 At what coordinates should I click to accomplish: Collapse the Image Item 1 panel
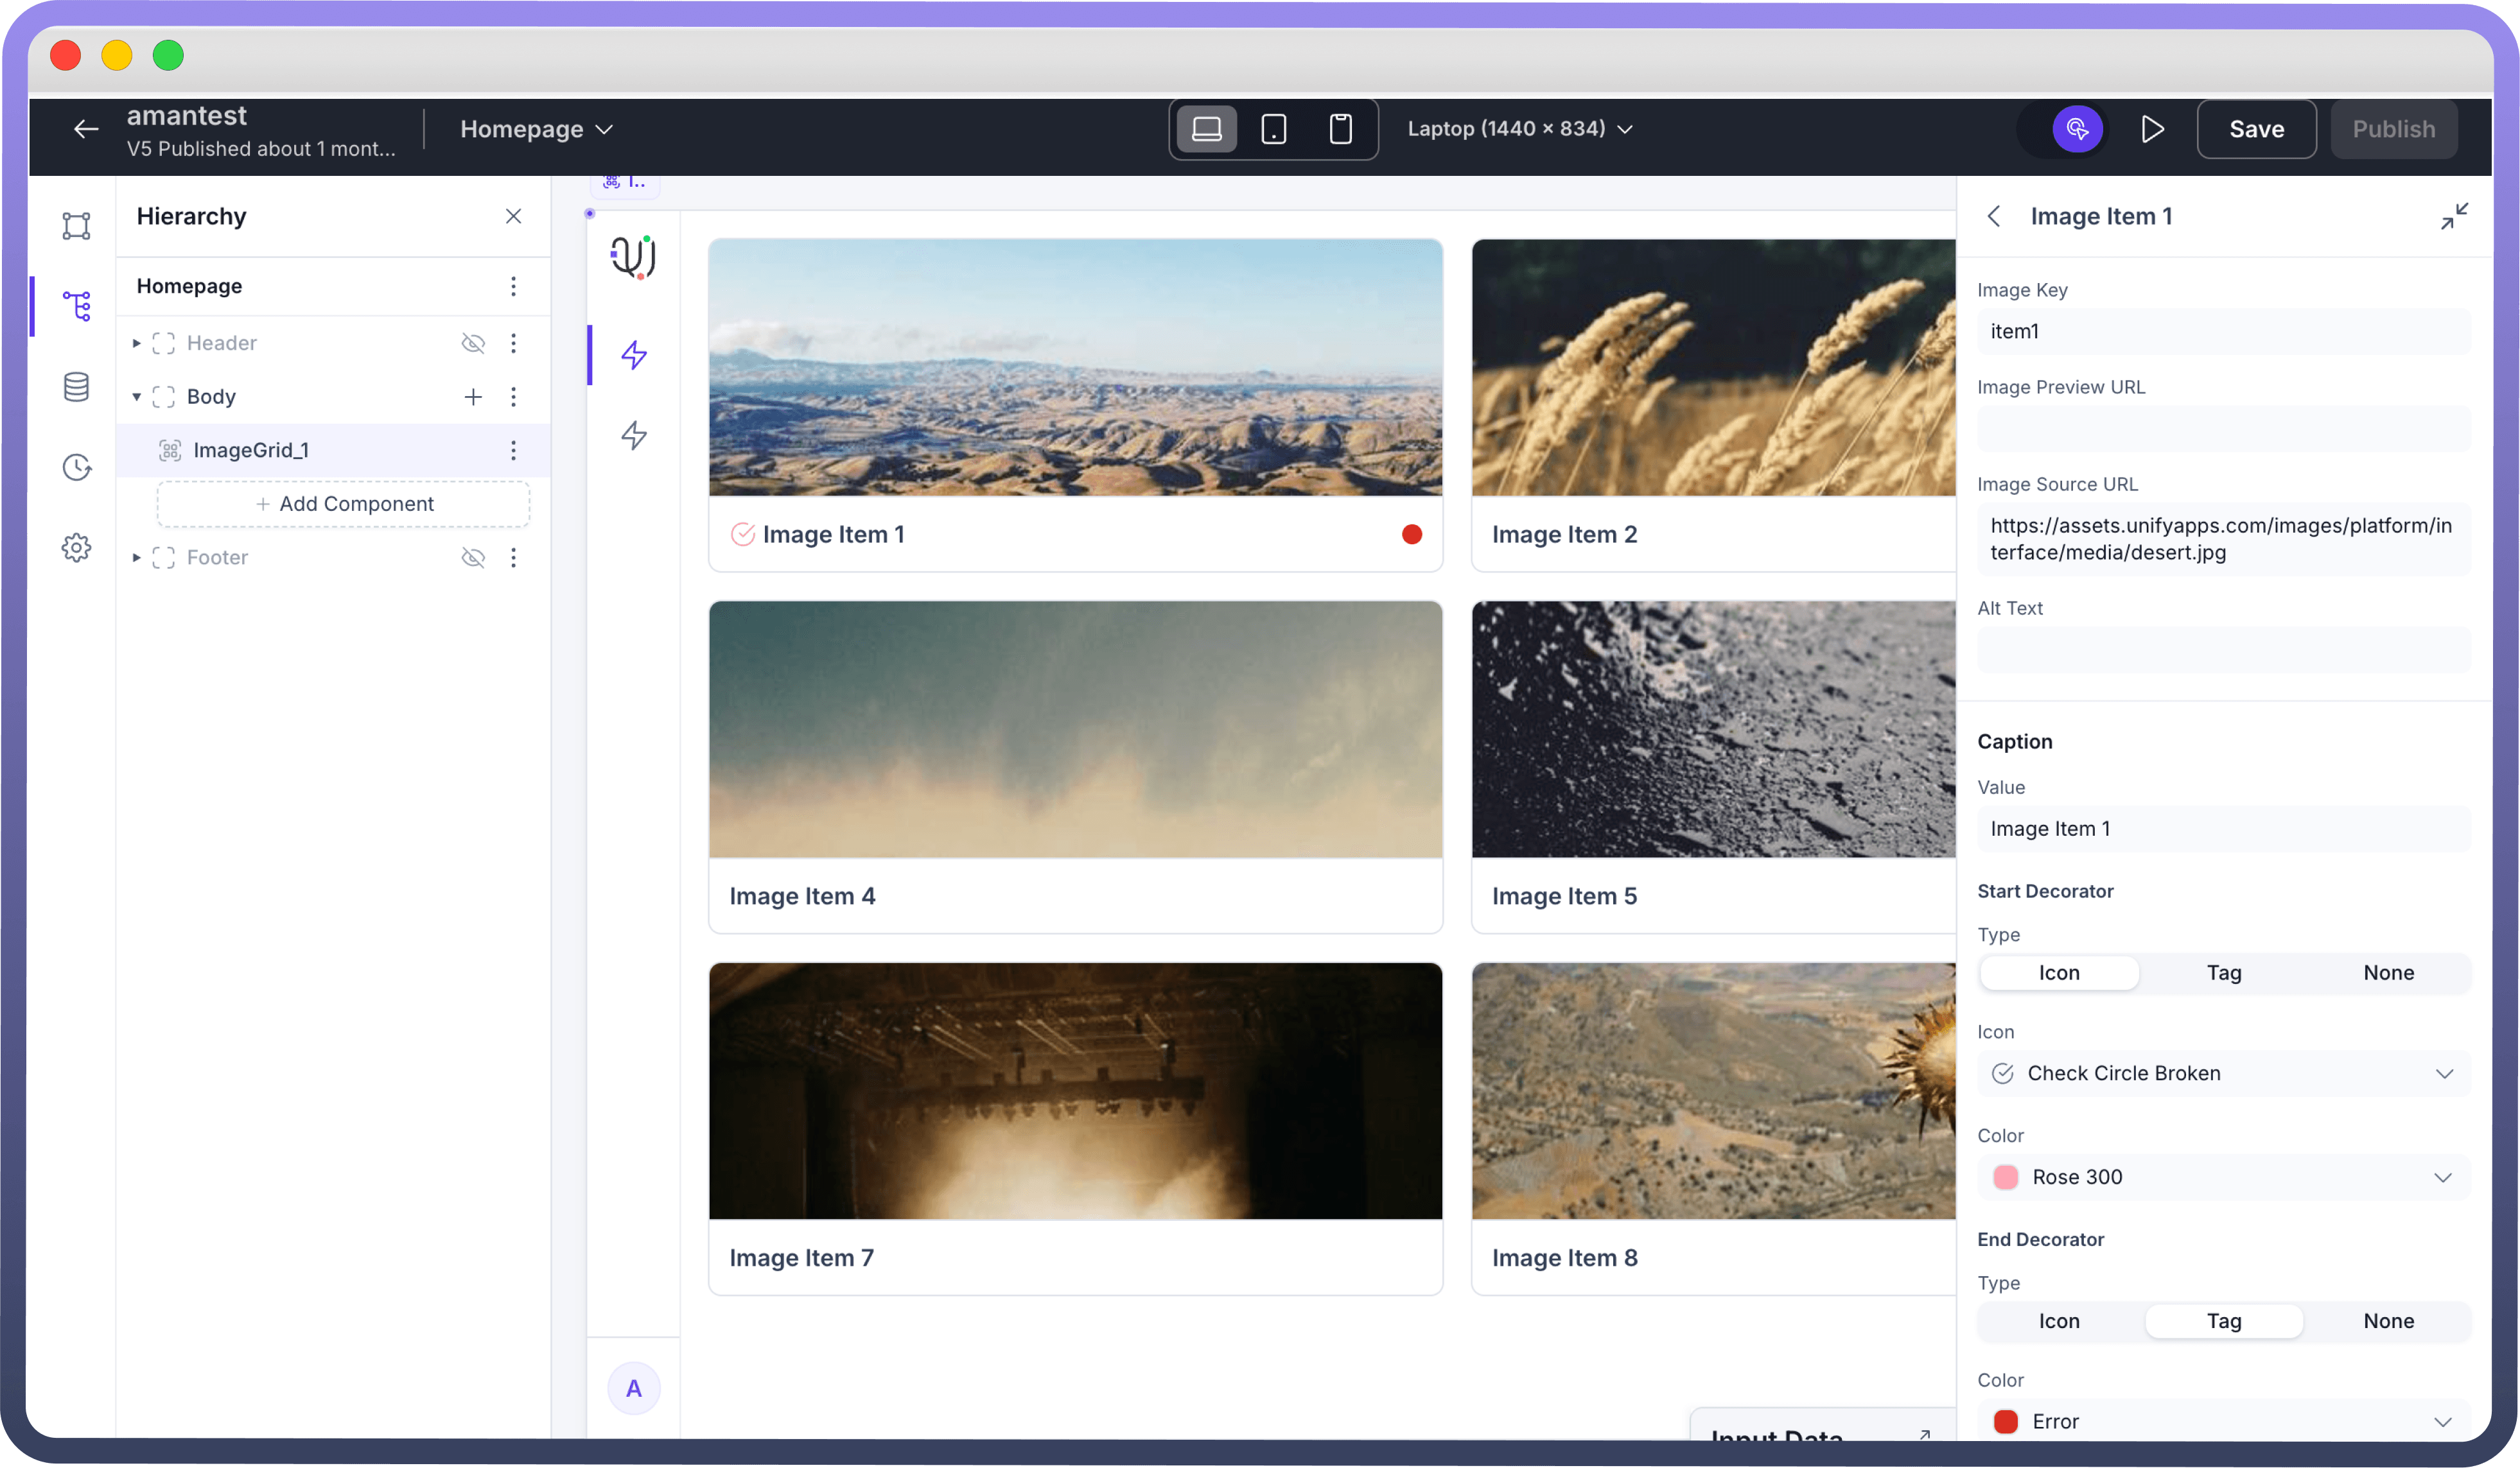pyautogui.click(x=2453, y=216)
